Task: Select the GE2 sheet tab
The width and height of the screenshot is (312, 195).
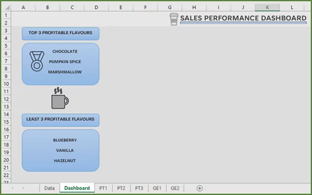Action: click(175, 188)
